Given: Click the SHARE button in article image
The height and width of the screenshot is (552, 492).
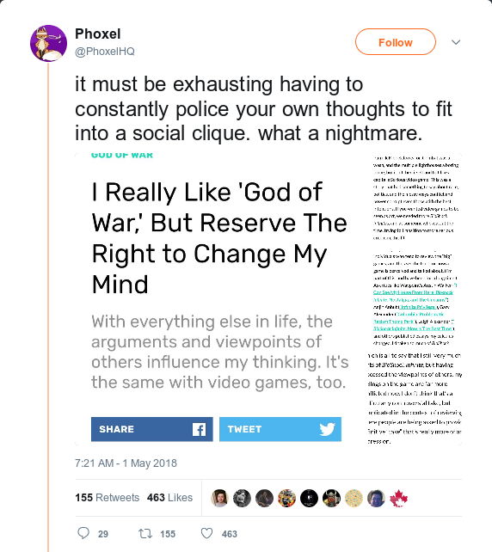Looking at the screenshot, I should pos(151,429).
